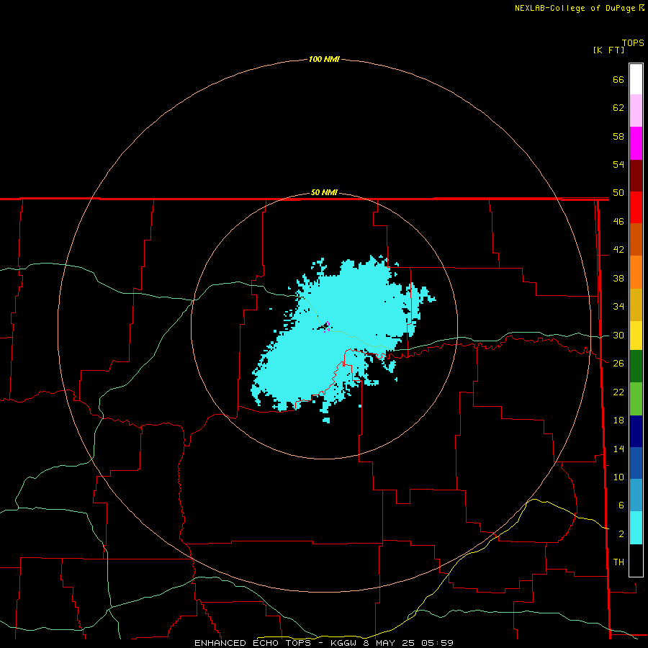Viewport: 648px width, 648px height.
Task: Click the legend value "54"
Action: (618, 164)
